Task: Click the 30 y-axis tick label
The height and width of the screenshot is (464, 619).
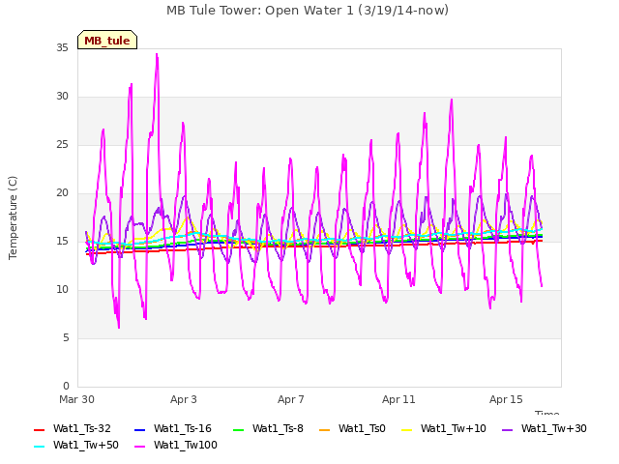Action: 62,97
